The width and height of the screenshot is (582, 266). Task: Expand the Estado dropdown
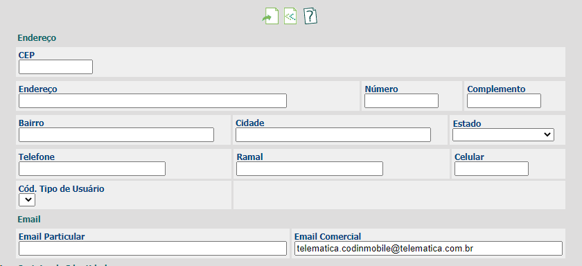point(503,134)
